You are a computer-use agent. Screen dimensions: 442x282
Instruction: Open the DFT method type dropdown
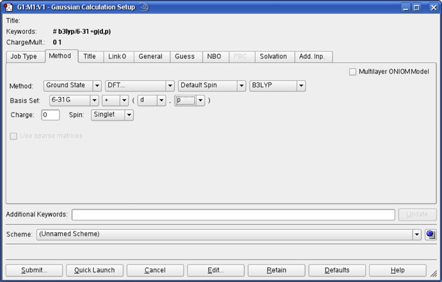click(140, 86)
